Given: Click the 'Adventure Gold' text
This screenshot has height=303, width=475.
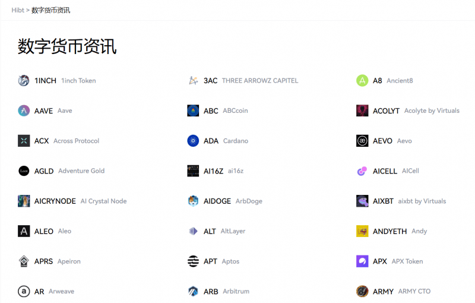Looking at the screenshot, I should click(81, 171).
